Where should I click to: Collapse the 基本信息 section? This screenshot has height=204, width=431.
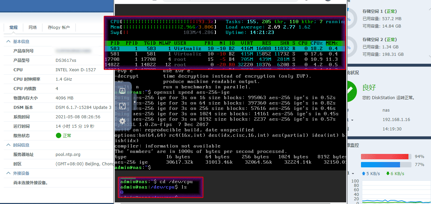pos(8,42)
